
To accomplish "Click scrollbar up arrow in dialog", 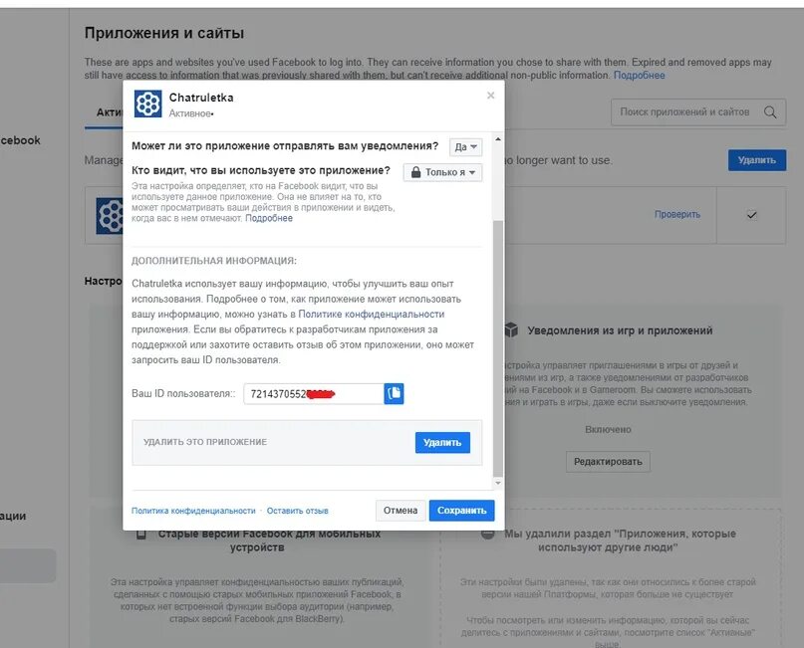I will click(x=497, y=139).
